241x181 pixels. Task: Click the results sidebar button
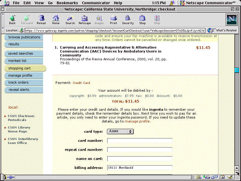pyautogui.click(x=24, y=44)
